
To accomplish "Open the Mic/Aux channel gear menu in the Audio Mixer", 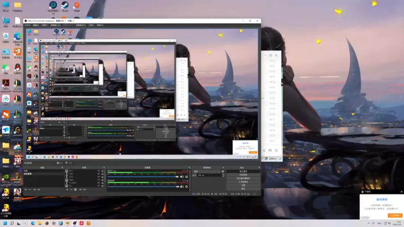I will (186, 177).
